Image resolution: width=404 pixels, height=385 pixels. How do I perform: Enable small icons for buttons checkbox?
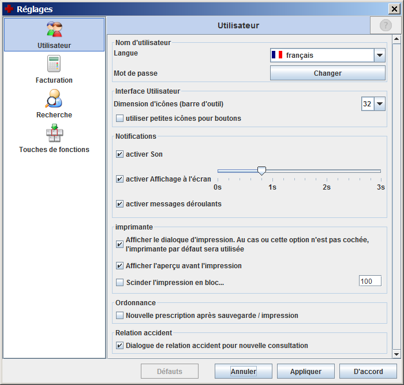(x=120, y=119)
